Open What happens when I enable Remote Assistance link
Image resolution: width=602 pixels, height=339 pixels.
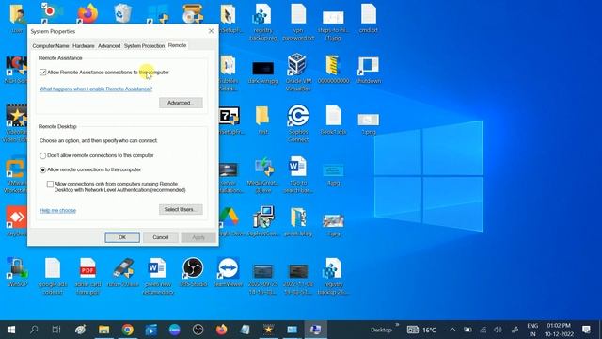[x=96, y=89]
